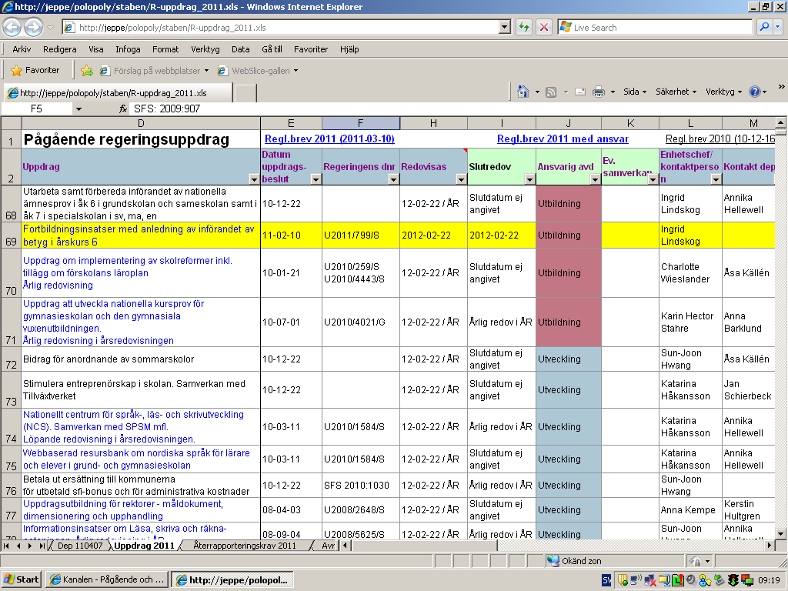The width and height of the screenshot is (788, 591).
Task: Open the Regeringens dnr filter dropdown
Action: click(393, 179)
